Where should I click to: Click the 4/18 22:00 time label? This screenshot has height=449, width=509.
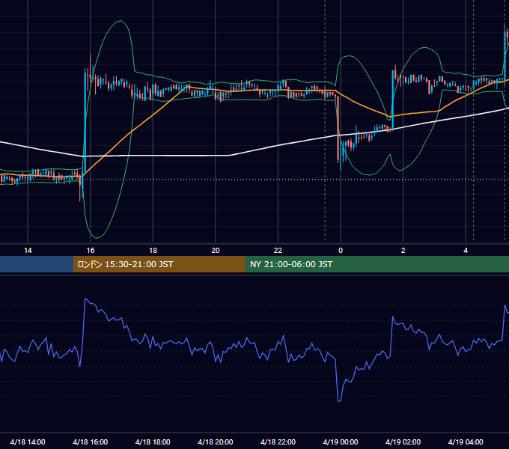pyautogui.click(x=278, y=442)
